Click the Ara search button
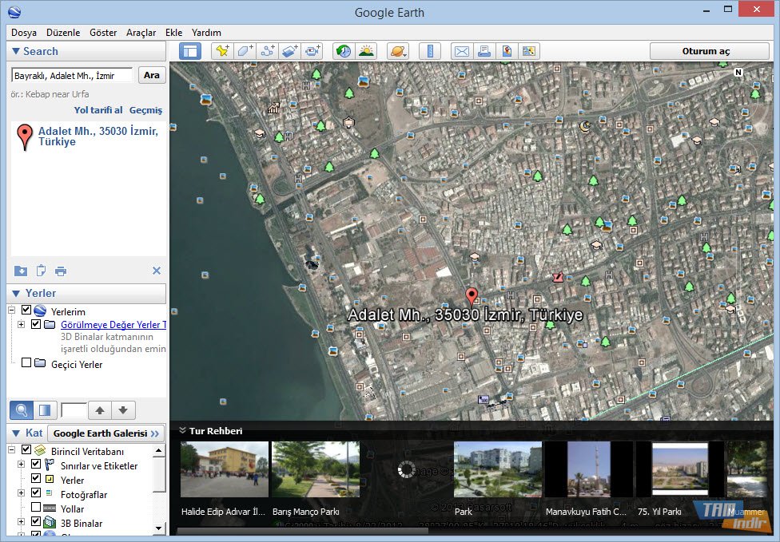 coord(152,76)
